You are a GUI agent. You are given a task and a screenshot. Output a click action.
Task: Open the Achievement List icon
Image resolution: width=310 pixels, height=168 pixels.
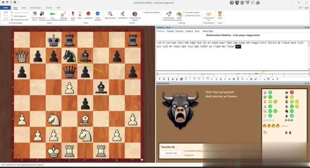pyautogui.click(x=209, y=14)
